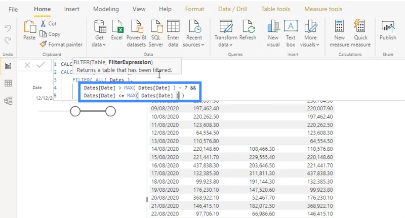
Task: Connect to Power BI datasets
Action: pyautogui.click(x=136, y=33)
